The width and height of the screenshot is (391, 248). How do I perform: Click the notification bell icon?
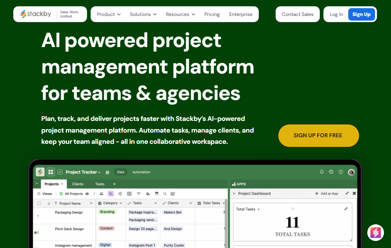click(321, 172)
